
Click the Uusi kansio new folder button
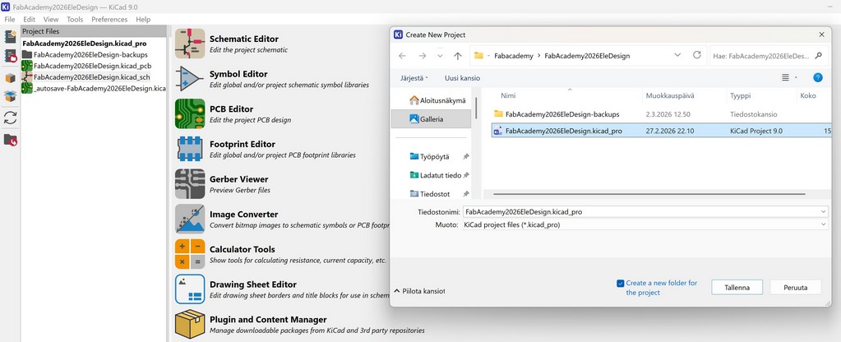(x=462, y=78)
